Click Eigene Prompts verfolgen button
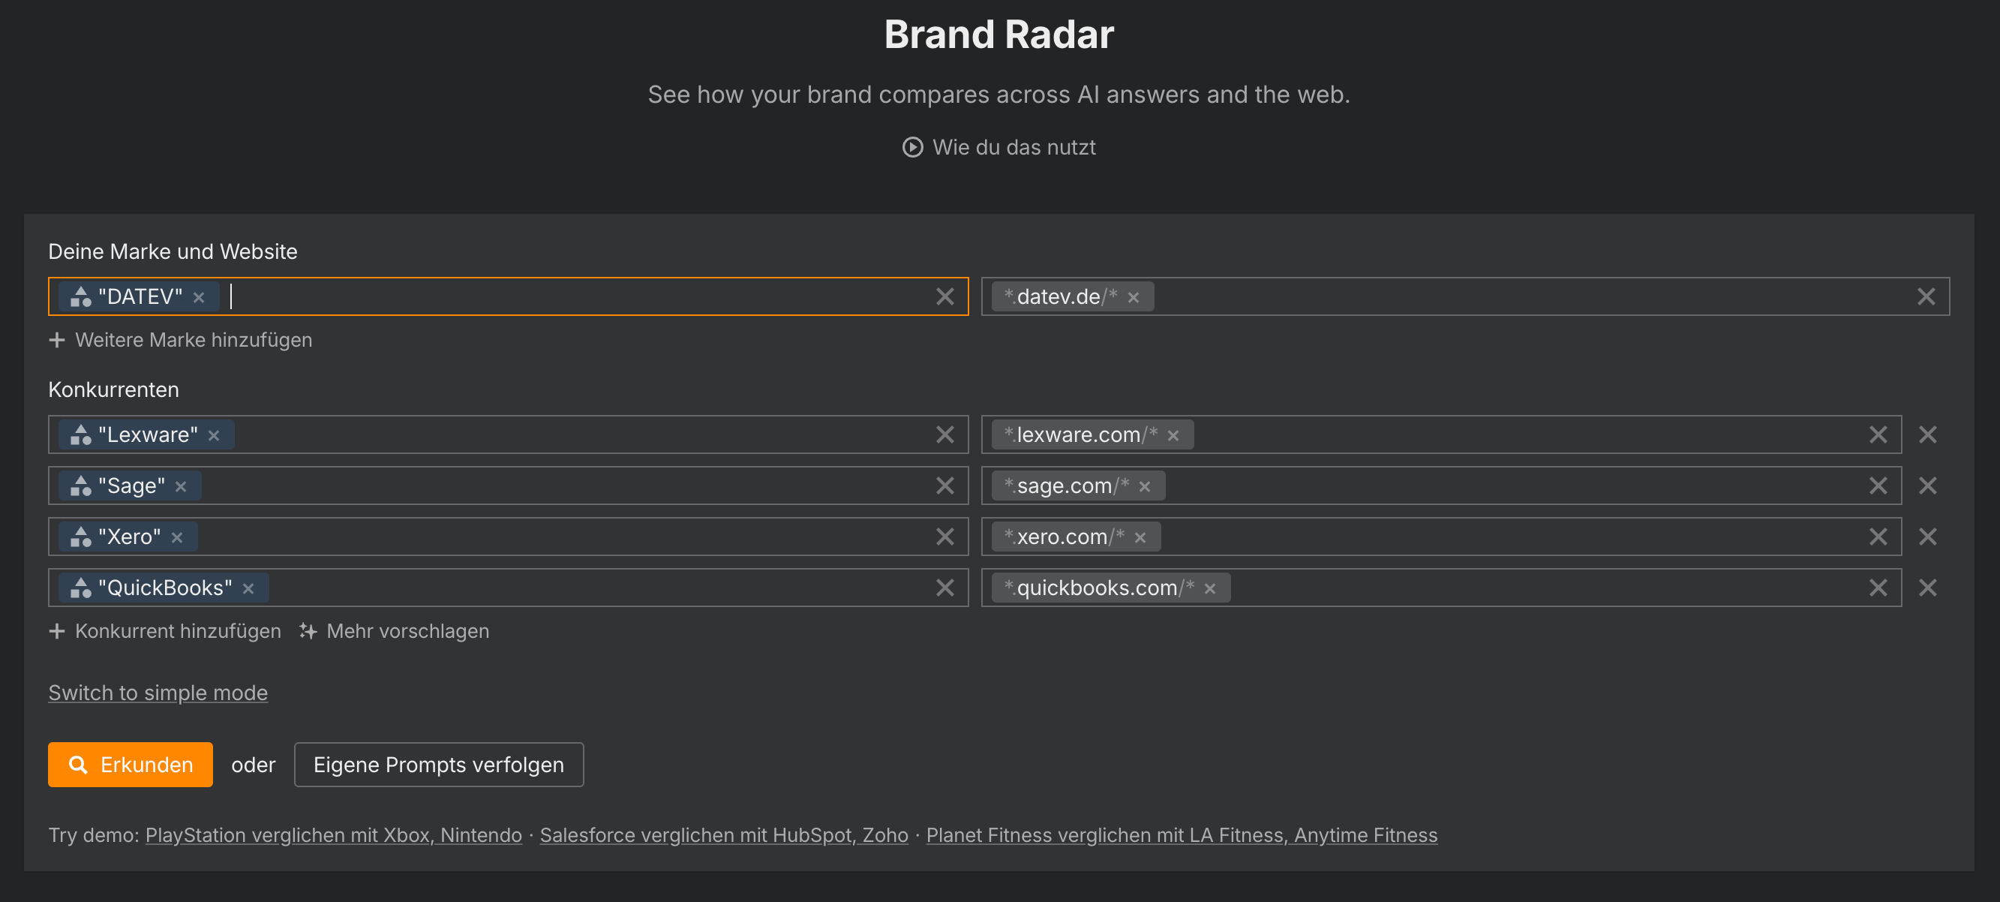This screenshot has height=902, width=2000. pos(439,765)
